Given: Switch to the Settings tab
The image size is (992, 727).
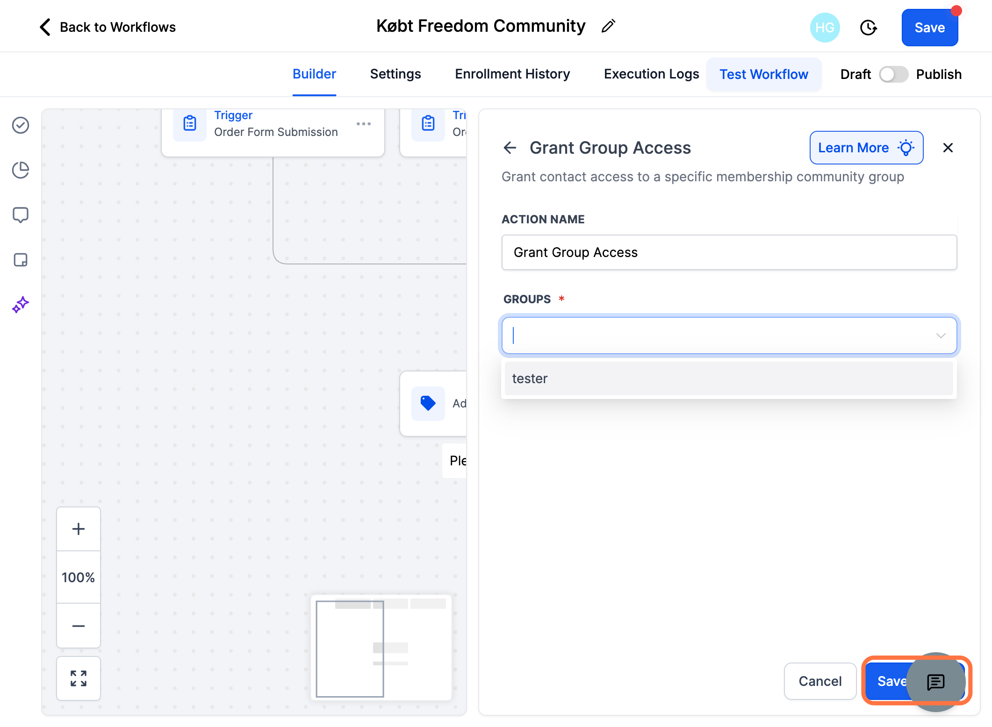Looking at the screenshot, I should click(x=395, y=74).
